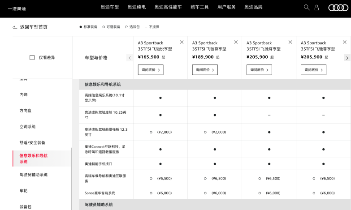
Task: Click 询问底价 under rightmost model column
Action: [x=314, y=70]
